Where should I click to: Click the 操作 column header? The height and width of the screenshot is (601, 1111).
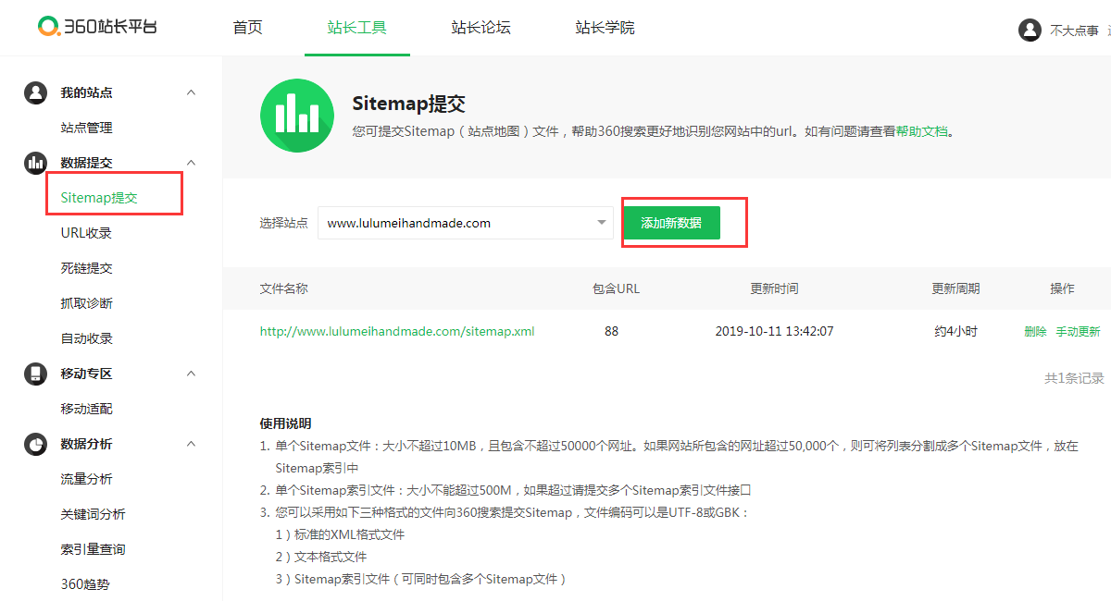tap(1062, 288)
